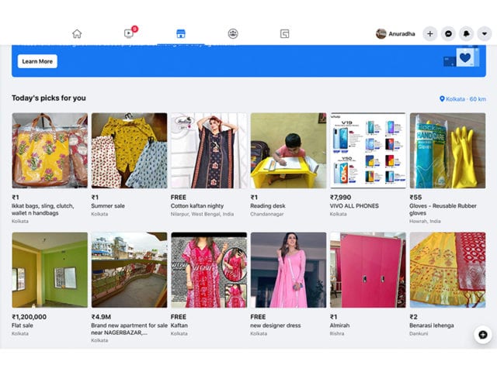Go to the Facebook Home feed icon
The width and height of the screenshot is (497, 372).
(76, 33)
